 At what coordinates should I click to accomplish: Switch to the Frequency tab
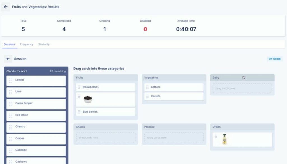point(27,44)
